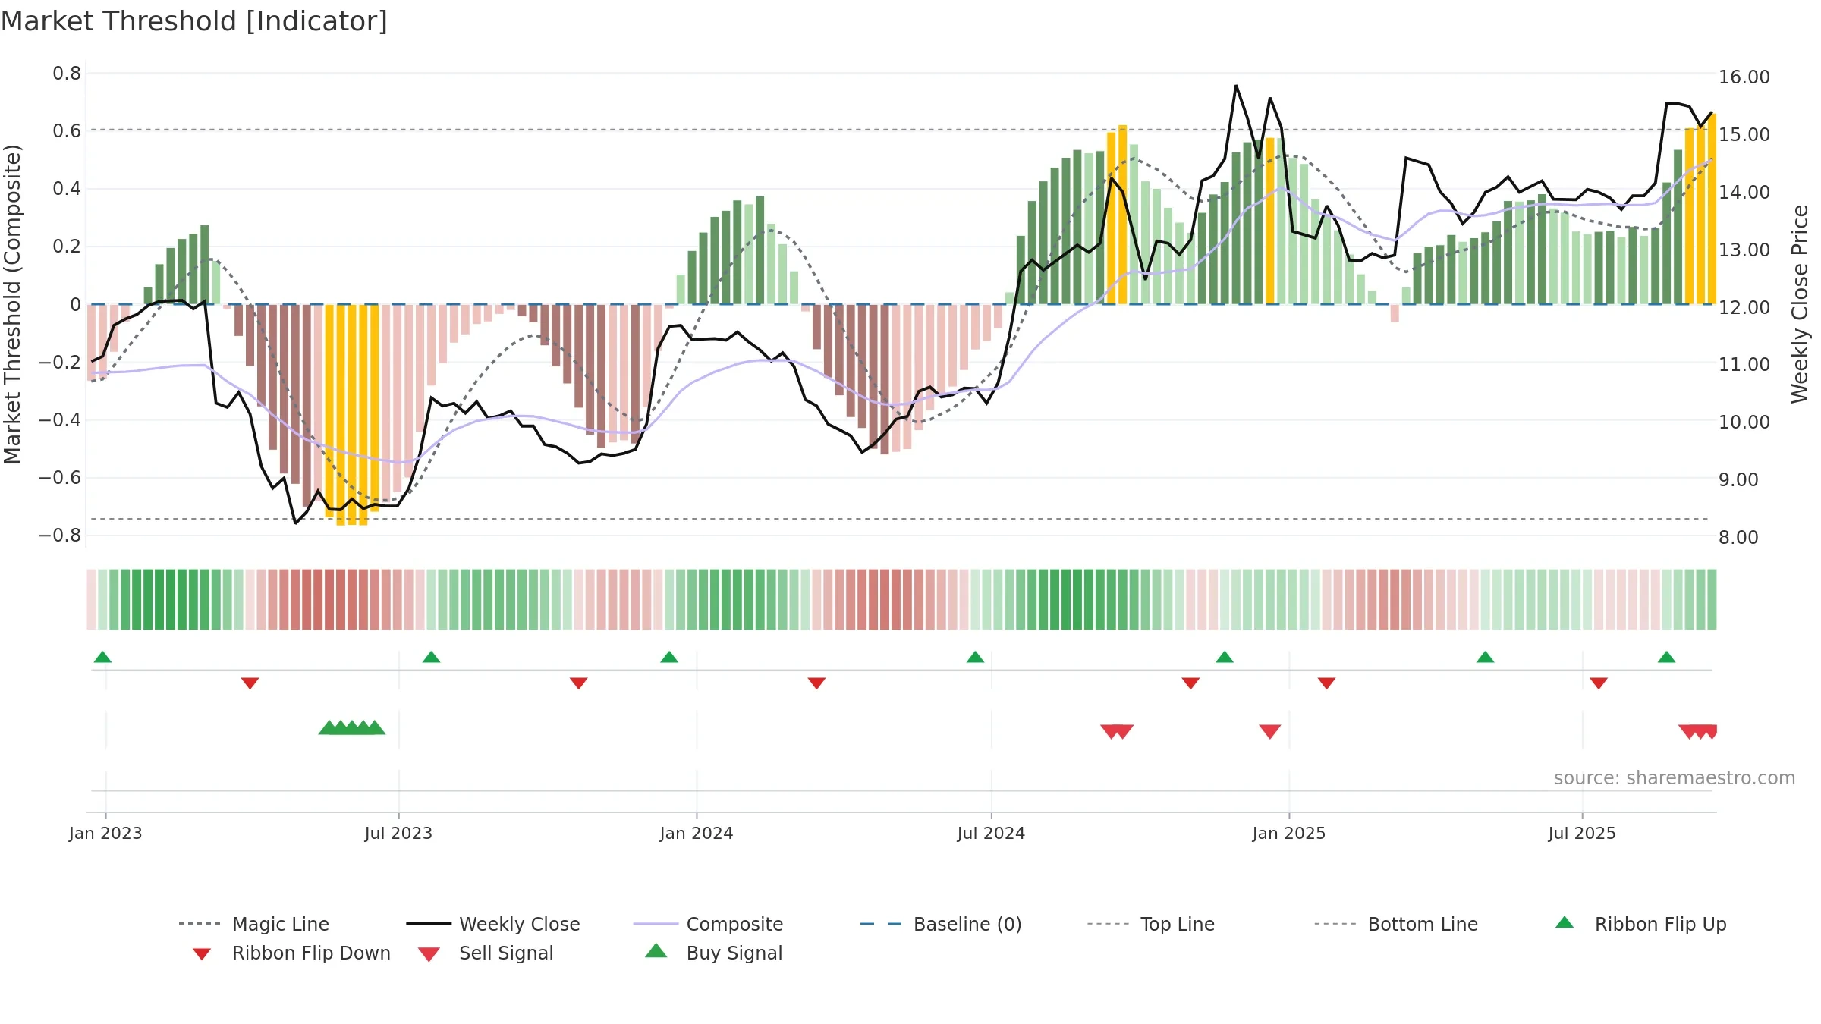Click the green Buy Signal marker cluster

351,727
